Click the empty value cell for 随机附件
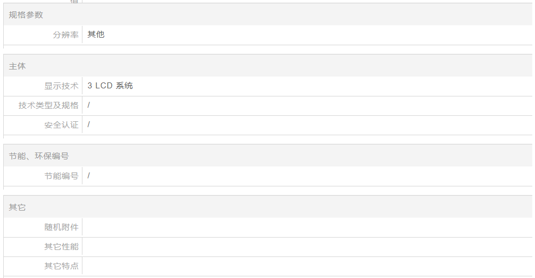Screen dimensions: 535x278 coord(307,227)
